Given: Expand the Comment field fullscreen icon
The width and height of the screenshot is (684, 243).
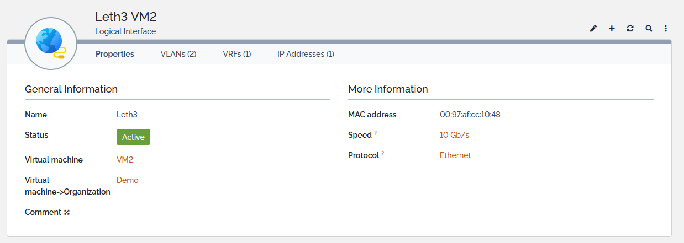Looking at the screenshot, I should click(67, 212).
